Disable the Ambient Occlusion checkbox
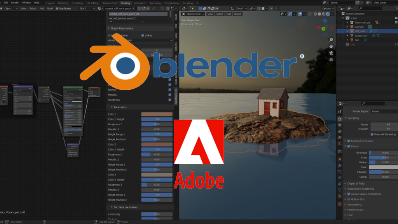This screenshot has height=224, width=398. [x=349, y=141]
